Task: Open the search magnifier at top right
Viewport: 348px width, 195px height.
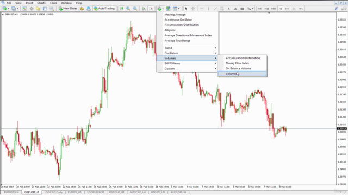Action: (337, 9)
